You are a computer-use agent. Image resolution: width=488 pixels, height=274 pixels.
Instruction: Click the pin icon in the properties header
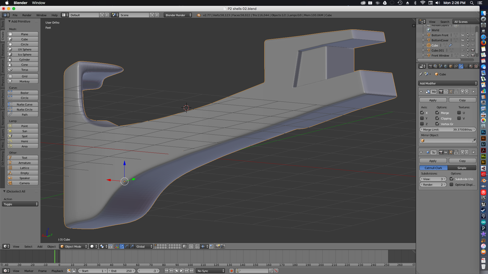coord(420,74)
